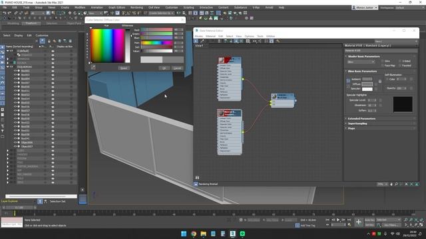
Task: Open the Modifiers menu
Action: click(80, 7)
